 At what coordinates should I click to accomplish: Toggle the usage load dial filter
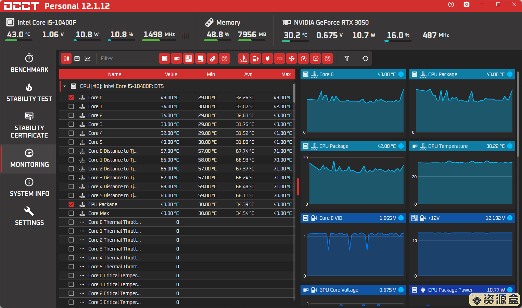[316, 59]
